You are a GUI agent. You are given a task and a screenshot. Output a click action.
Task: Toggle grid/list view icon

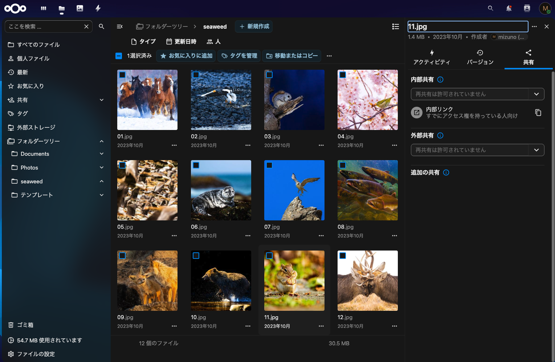(x=396, y=27)
